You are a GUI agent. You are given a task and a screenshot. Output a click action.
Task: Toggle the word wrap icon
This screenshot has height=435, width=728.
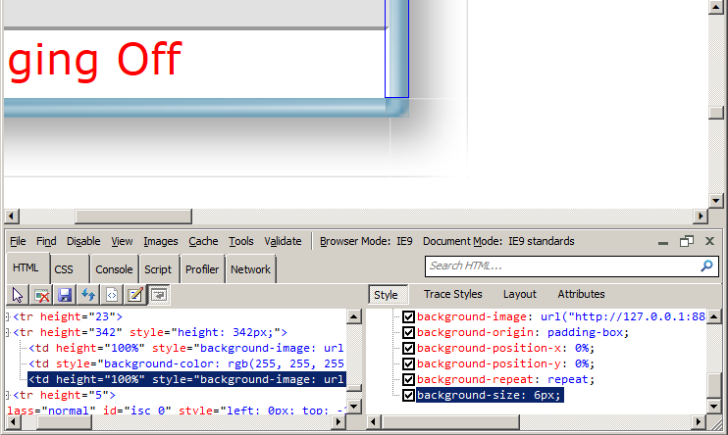tap(157, 294)
